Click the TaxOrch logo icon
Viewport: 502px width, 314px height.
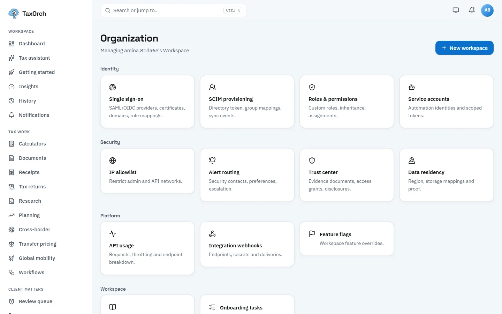14,14
